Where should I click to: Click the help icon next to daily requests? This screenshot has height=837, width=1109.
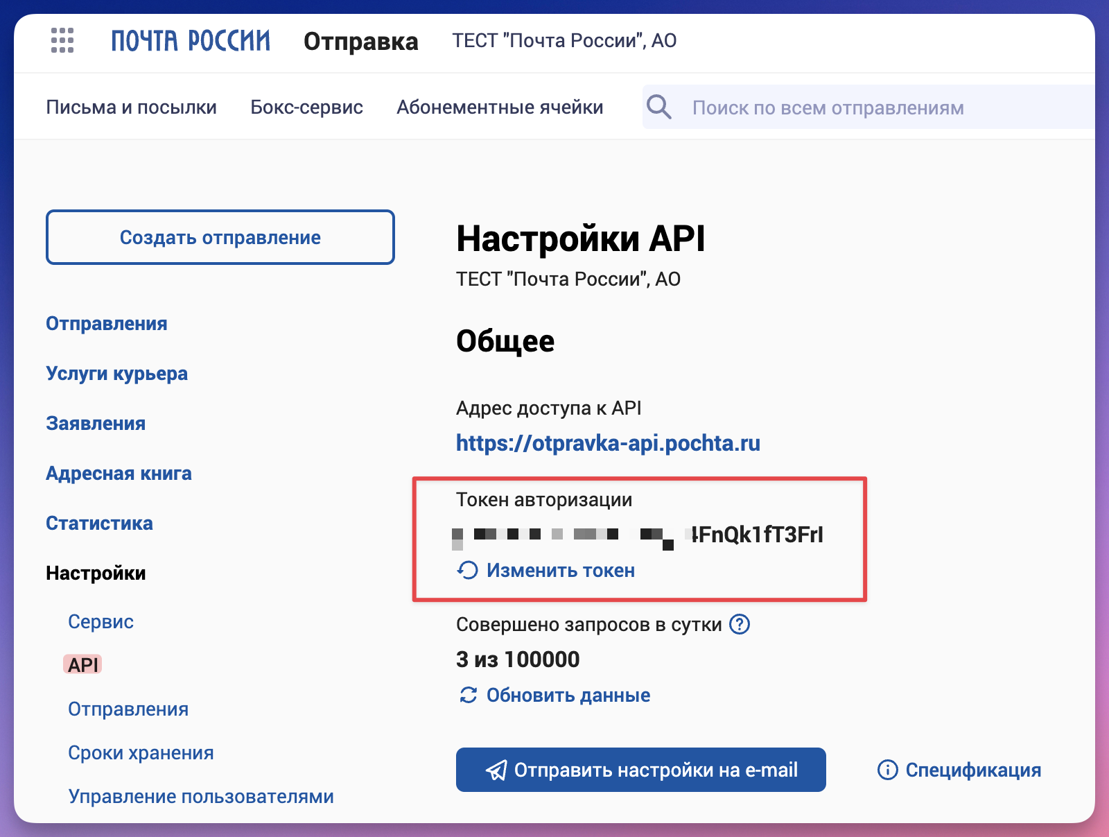click(x=740, y=625)
